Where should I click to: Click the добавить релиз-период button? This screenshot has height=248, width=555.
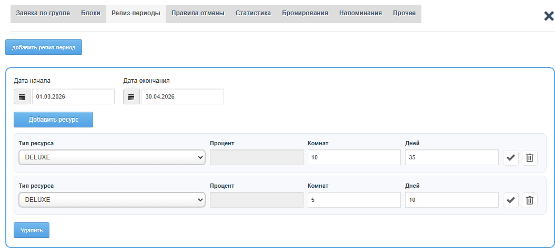click(x=44, y=47)
